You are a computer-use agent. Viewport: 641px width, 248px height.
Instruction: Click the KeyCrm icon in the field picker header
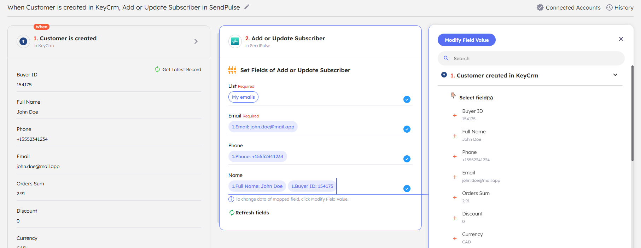pos(444,75)
